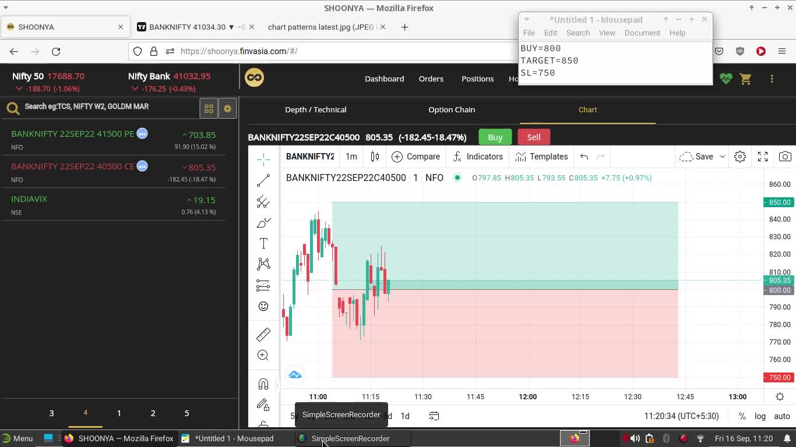
Task: Open Positions page
Action: point(477,79)
